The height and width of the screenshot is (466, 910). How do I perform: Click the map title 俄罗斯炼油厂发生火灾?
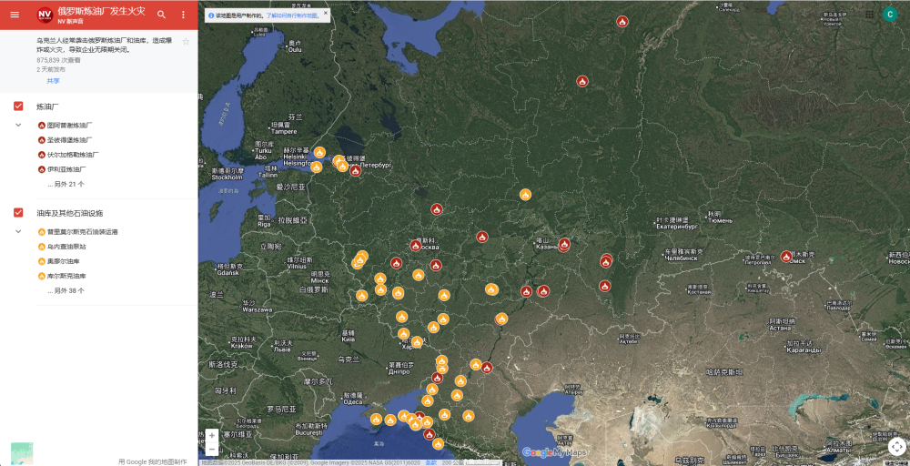[102, 12]
